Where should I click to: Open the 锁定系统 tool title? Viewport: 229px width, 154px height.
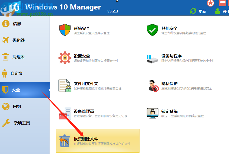[170, 111]
